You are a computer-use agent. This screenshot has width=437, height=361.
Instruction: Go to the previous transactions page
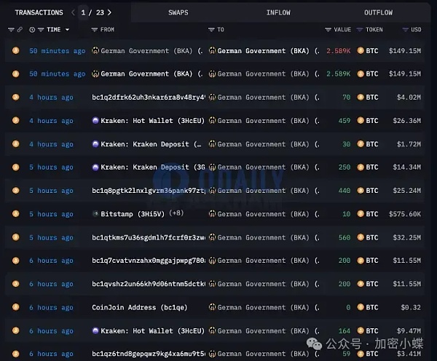tap(73, 12)
